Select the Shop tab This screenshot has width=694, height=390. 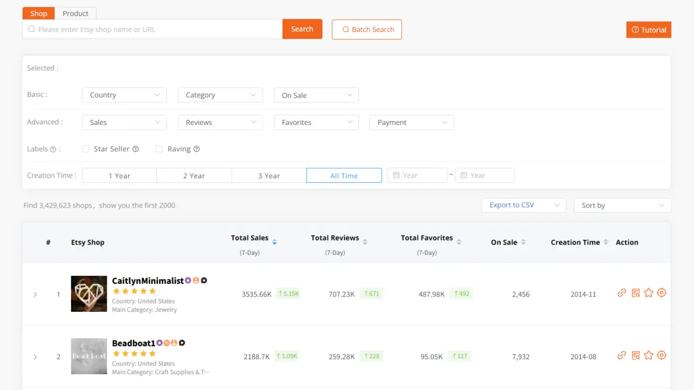pyautogui.click(x=39, y=14)
